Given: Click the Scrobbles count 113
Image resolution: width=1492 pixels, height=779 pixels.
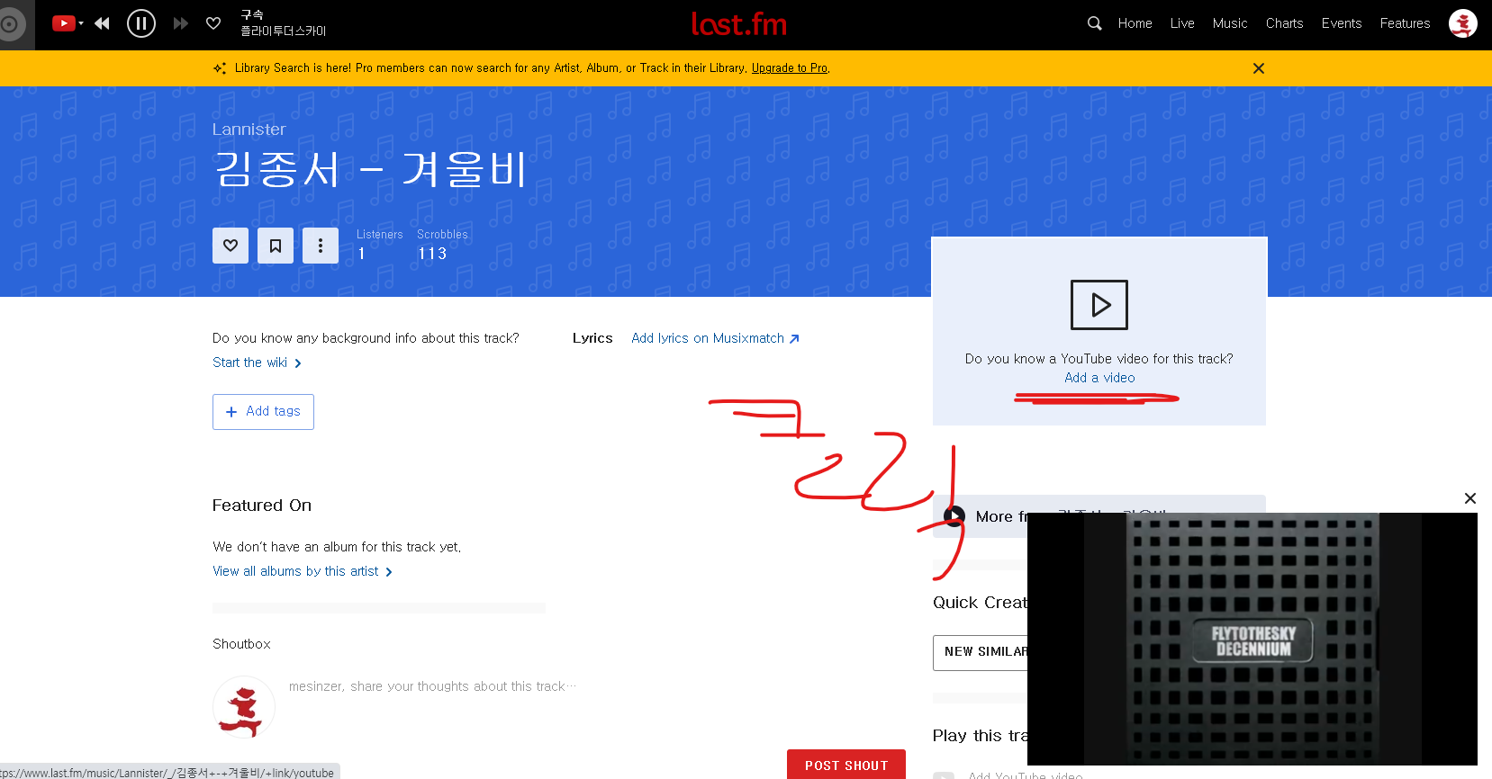Looking at the screenshot, I should point(432,254).
